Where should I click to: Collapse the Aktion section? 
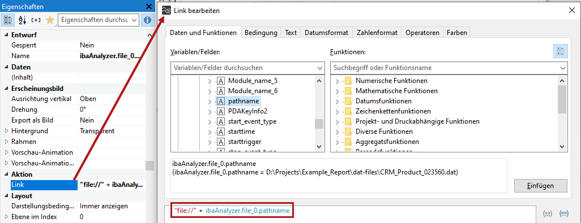[6, 174]
